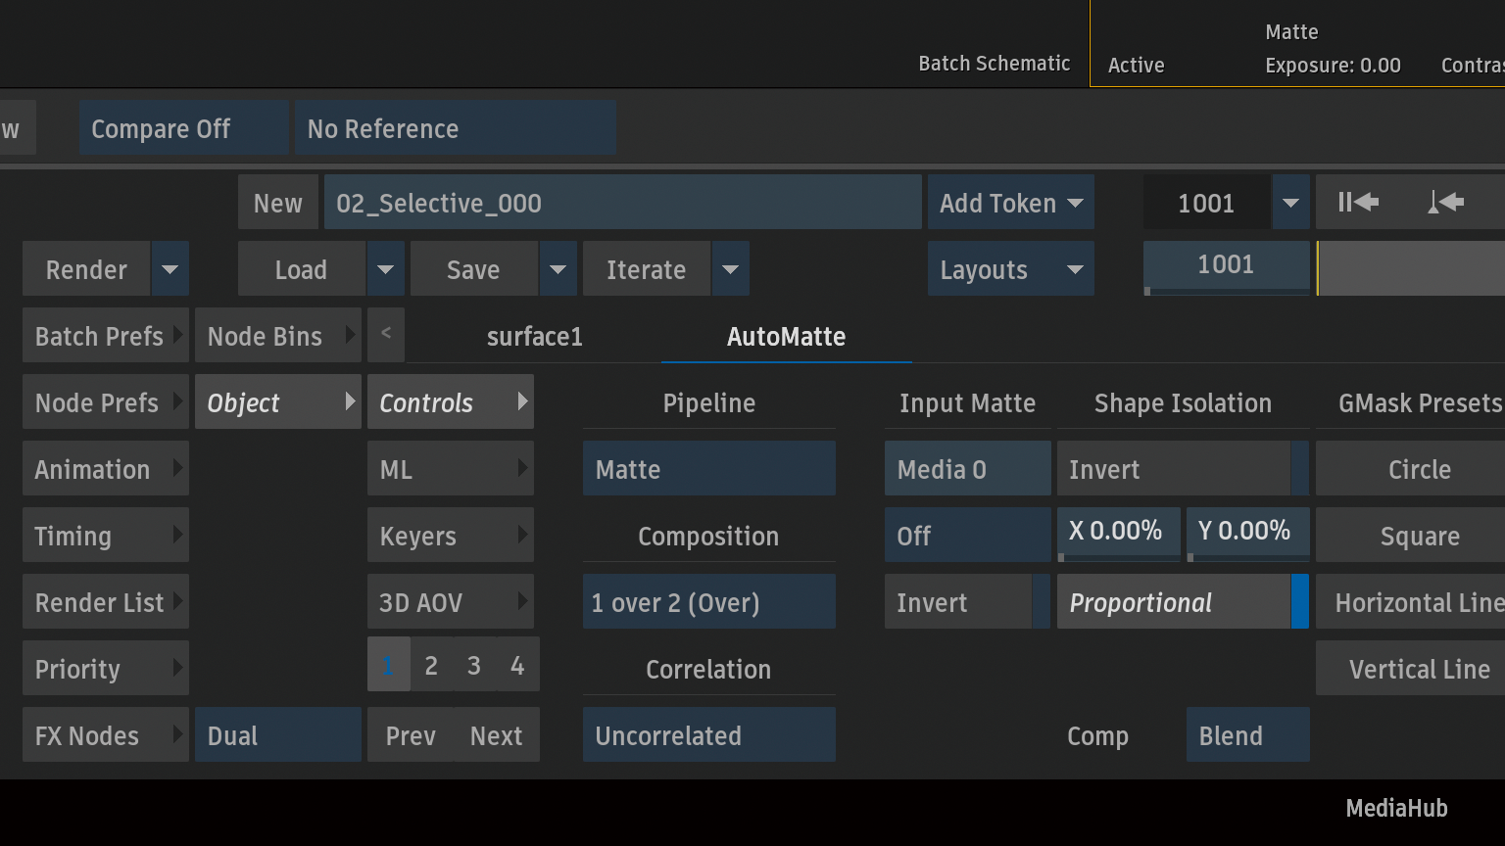This screenshot has height=846, width=1505.
Task: Switch to the surface1 tab
Action: tap(534, 336)
